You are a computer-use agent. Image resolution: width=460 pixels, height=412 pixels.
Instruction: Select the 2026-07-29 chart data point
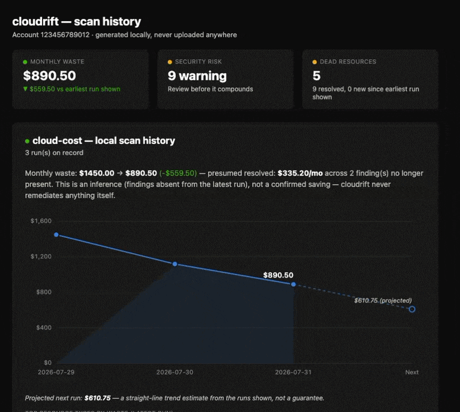pos(56,235)
